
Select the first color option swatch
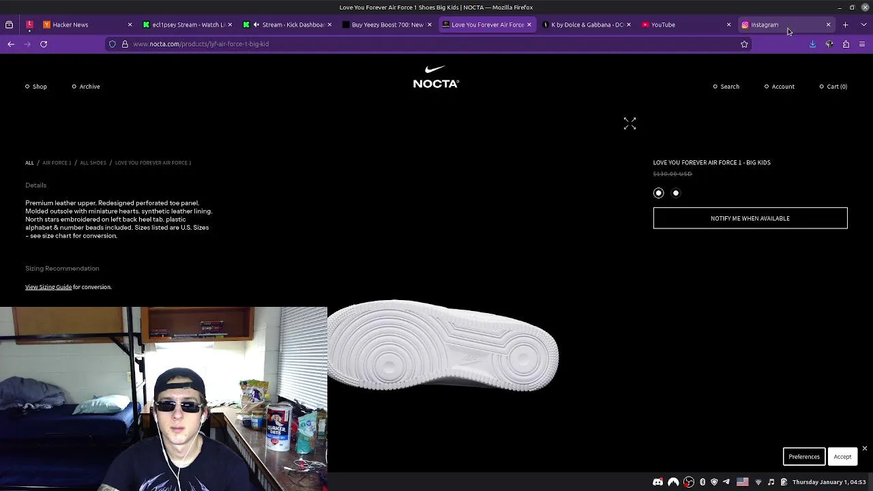click(658, 193)
